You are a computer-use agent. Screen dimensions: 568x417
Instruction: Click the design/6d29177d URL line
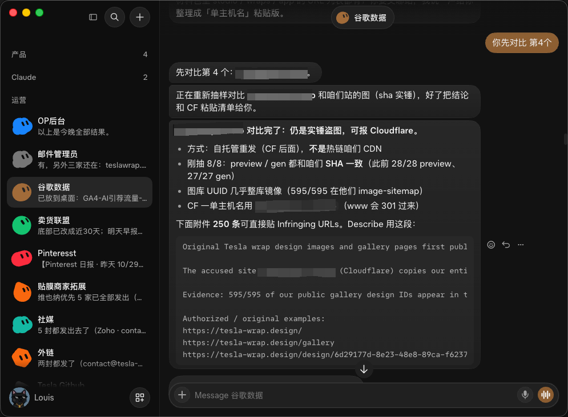pyautogui.click(x=325, y=354)
